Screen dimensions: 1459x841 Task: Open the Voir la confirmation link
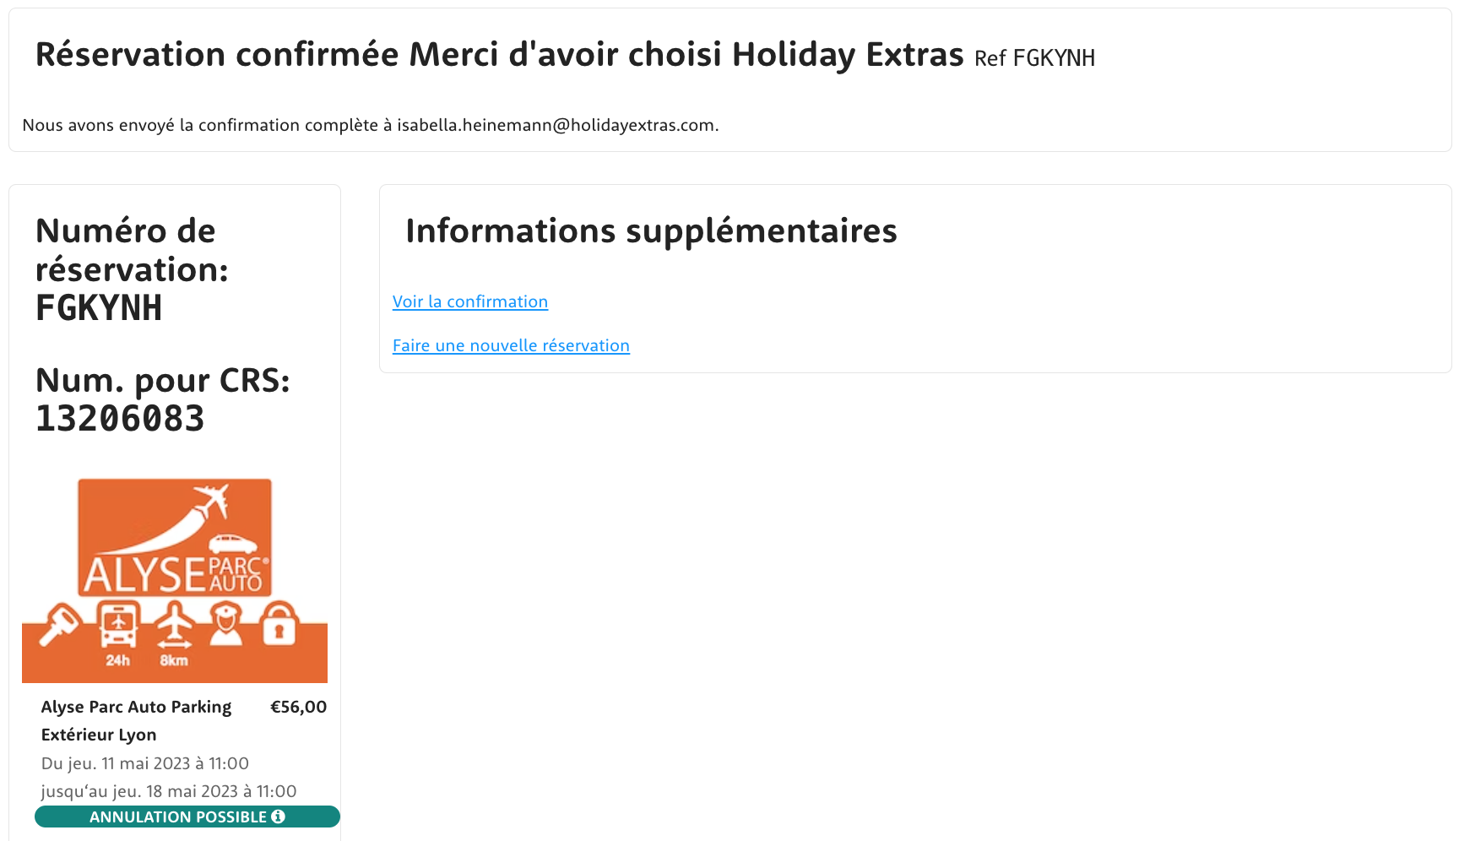coord(470,301)
